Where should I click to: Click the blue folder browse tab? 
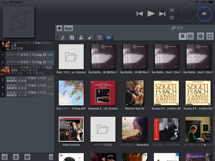coord(109,37)
